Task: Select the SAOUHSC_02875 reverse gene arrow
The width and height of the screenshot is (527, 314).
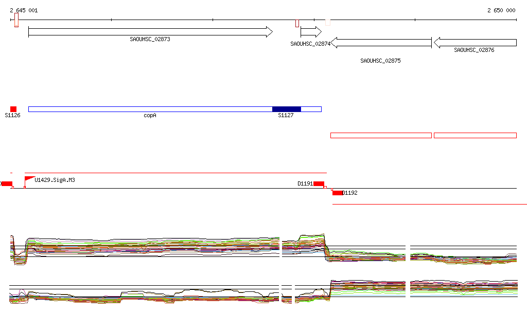Action: click(381, 43)
